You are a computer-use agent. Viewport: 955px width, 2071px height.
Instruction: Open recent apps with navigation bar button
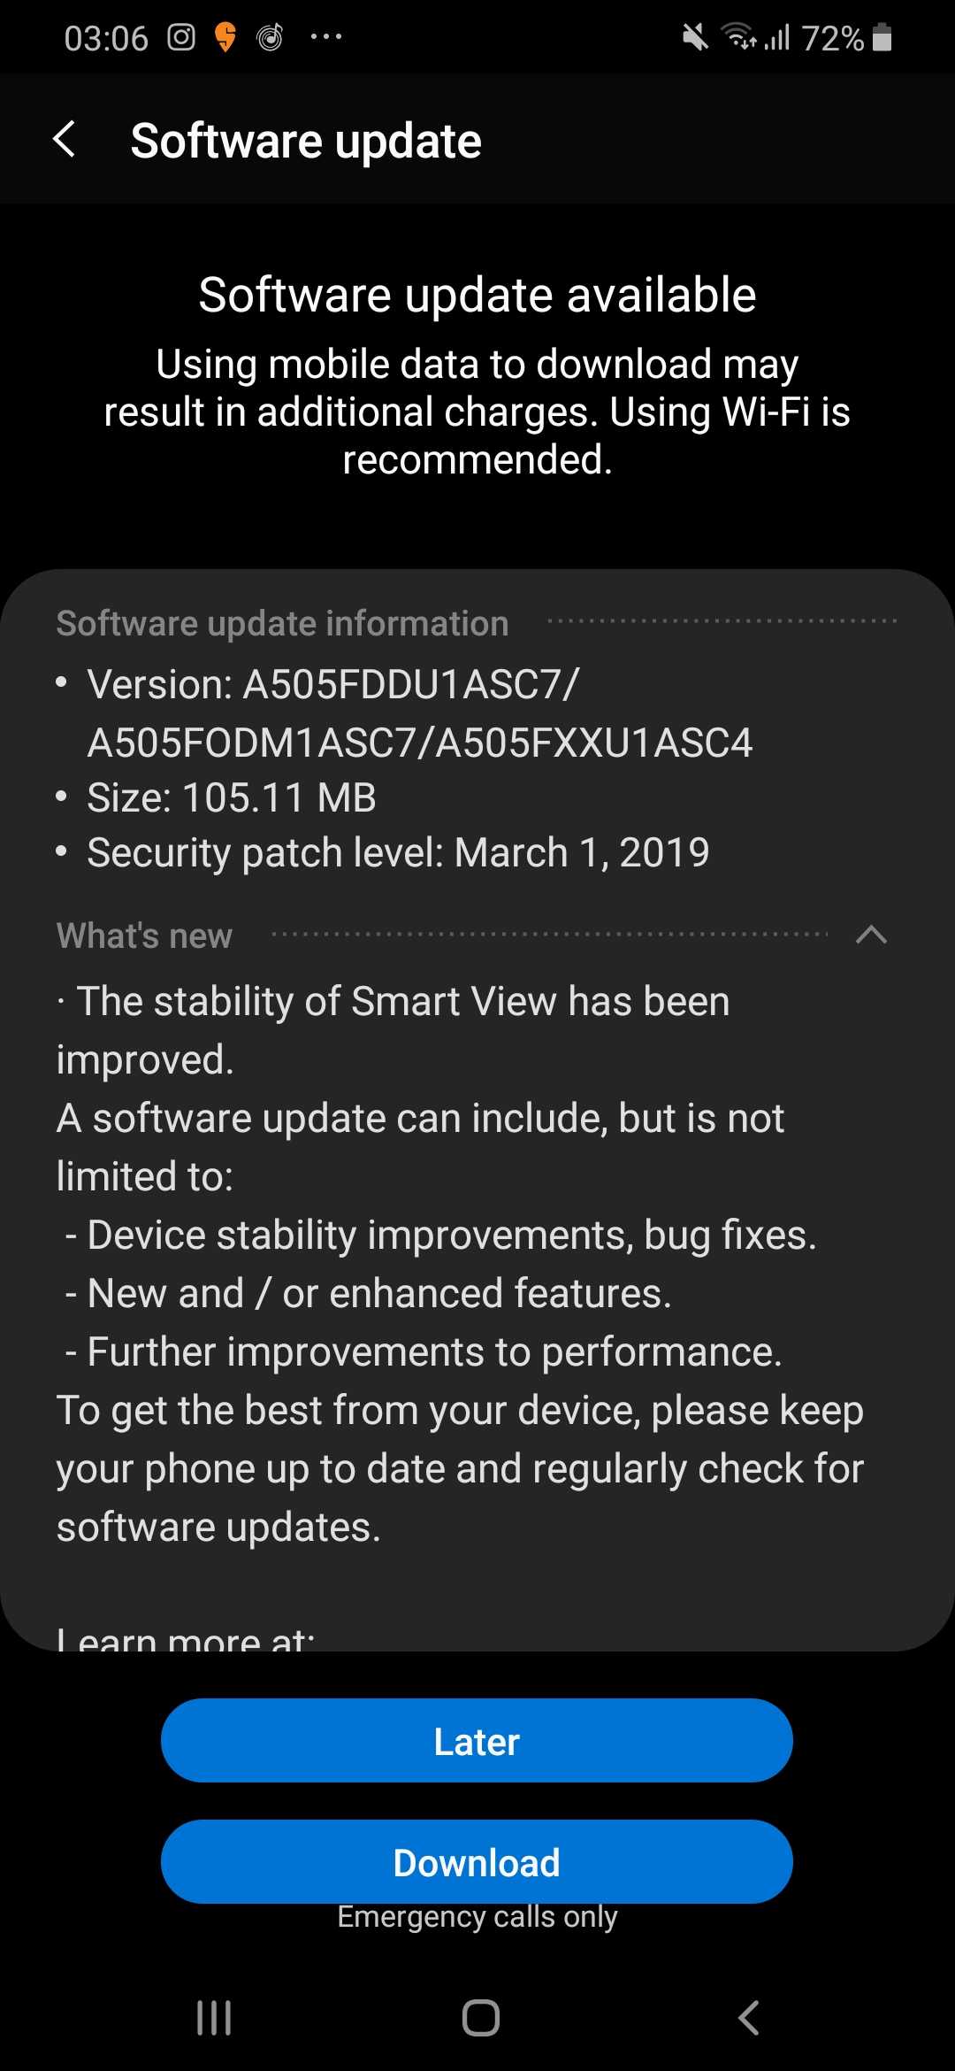click(214, 2018)
